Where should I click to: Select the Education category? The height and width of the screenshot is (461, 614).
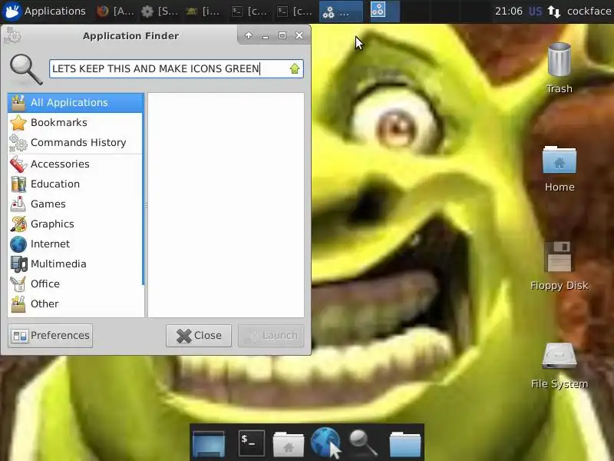[75, 184]
